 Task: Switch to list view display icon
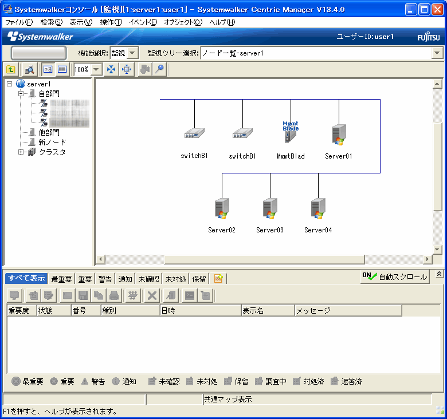[62, 69]
